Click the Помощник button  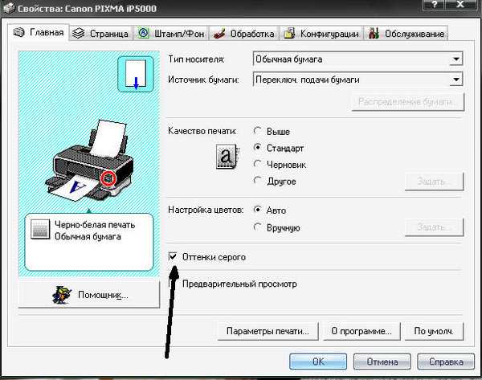tap(89, 295)
